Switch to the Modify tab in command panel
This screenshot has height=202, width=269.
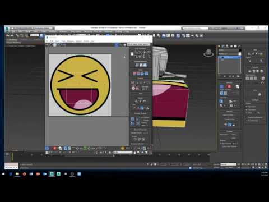[x=223, y=46]
